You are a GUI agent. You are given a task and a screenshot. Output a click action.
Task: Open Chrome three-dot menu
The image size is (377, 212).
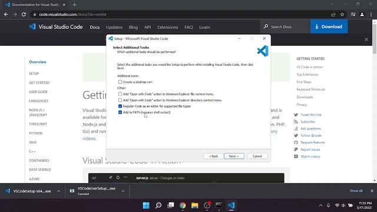tap(371, 14)
